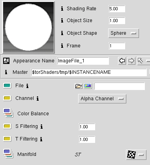Click the info icon next to T Filtering
The height and width of the screenshot is (165, 150).
41,139
